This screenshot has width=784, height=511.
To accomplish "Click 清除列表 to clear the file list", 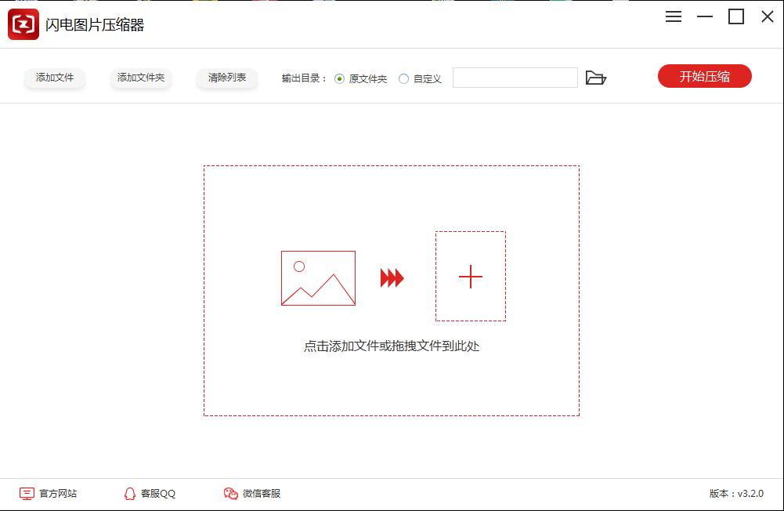I will click(226, 78).
